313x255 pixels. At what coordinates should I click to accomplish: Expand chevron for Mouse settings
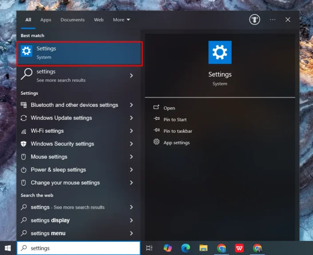coord(131,157)
